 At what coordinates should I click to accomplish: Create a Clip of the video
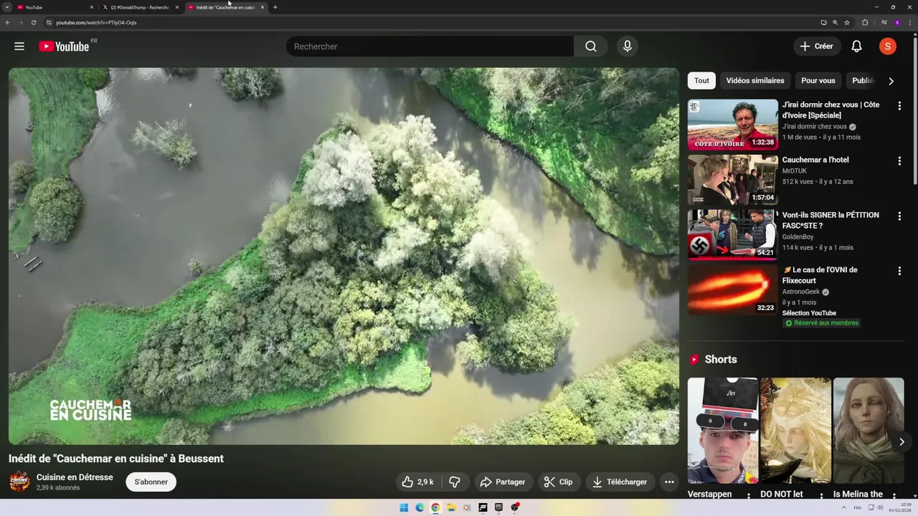pos(558,482)
